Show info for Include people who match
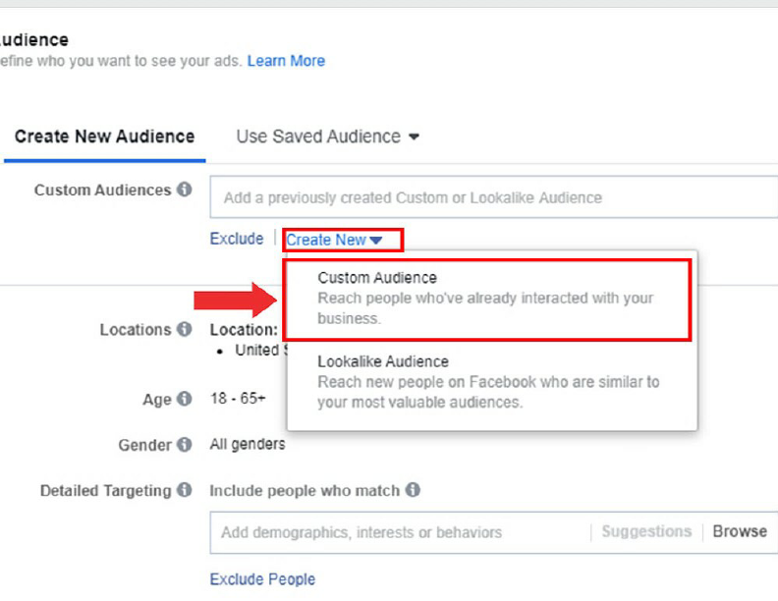The image size is (778, 601). tap(413, 490)
